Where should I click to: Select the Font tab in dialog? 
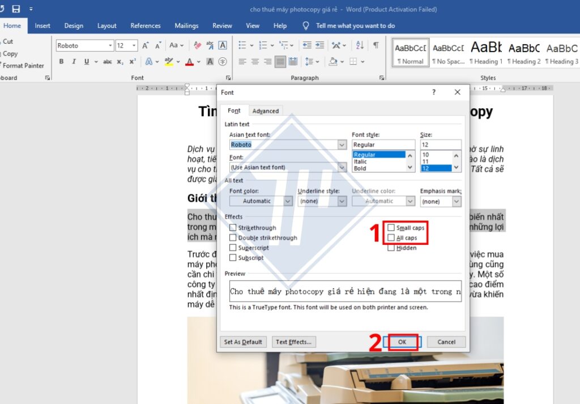pyautogui.click(x=234, y=110)
